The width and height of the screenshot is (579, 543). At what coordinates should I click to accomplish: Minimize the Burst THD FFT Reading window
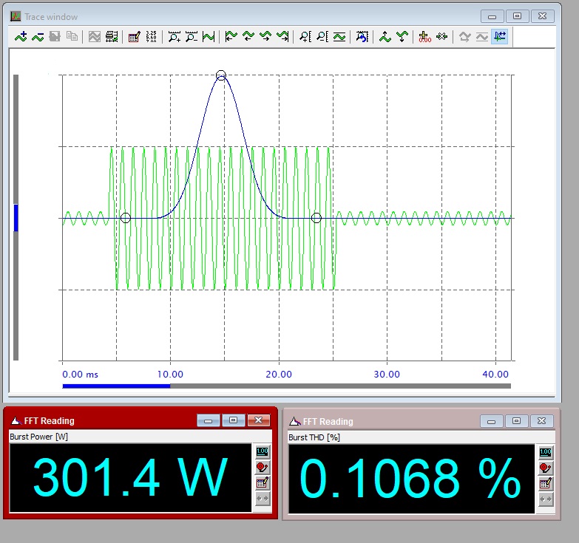pyautogui.click(x=491, y=421)
